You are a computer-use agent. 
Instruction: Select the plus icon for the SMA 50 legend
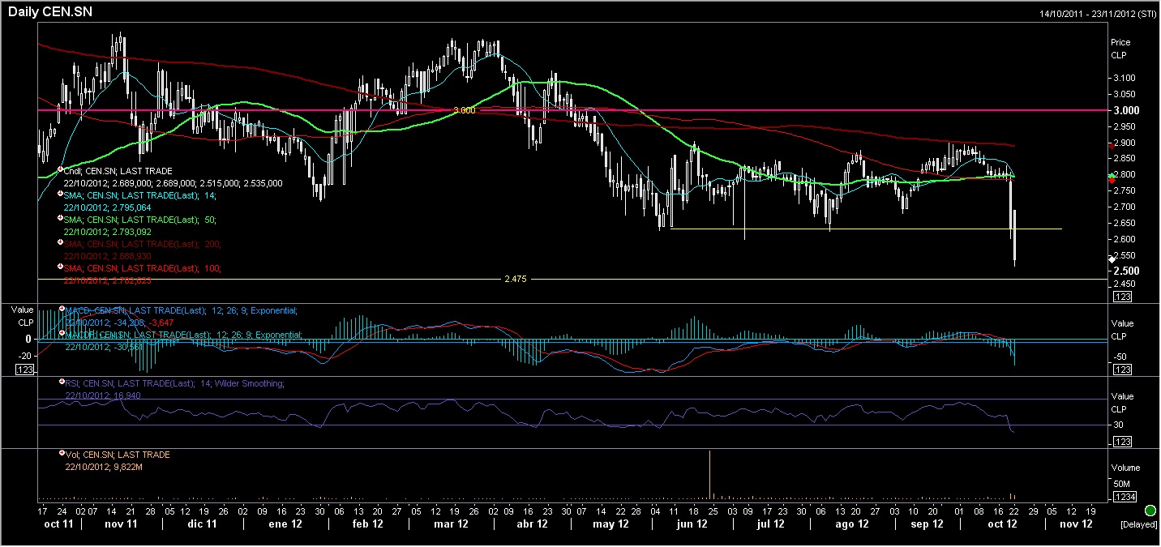[61, 218]
